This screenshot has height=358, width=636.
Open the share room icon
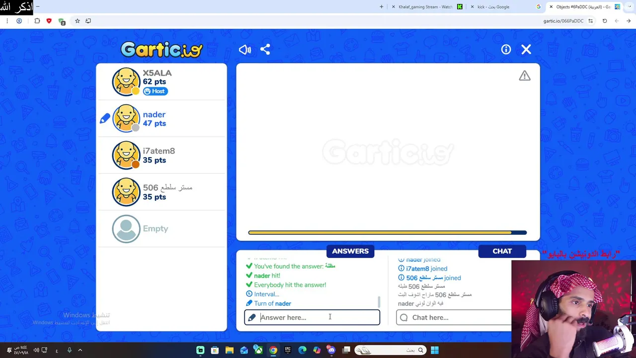pos(265,50)
